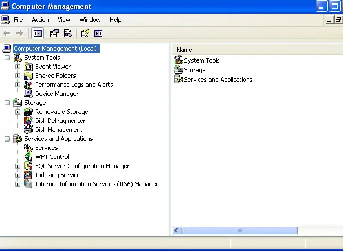Click Services and Applications icon in right pane

pyautogui.click(x=179, y=80)
